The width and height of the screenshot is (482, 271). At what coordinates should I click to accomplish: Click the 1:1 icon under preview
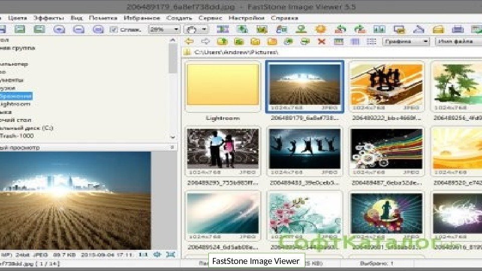143,255
